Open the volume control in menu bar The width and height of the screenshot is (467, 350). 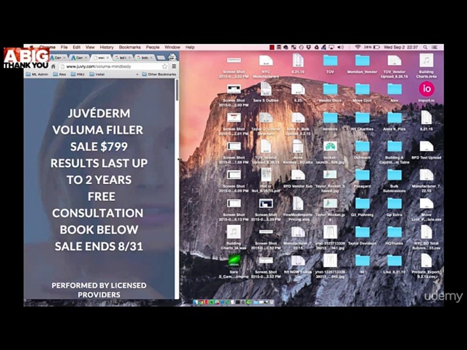pos(341,47)
